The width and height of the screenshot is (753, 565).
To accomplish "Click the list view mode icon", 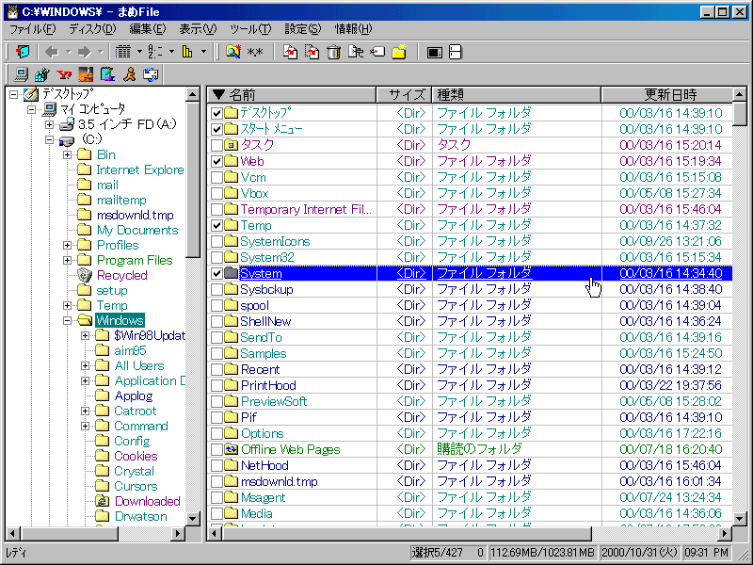I will 123,52.
